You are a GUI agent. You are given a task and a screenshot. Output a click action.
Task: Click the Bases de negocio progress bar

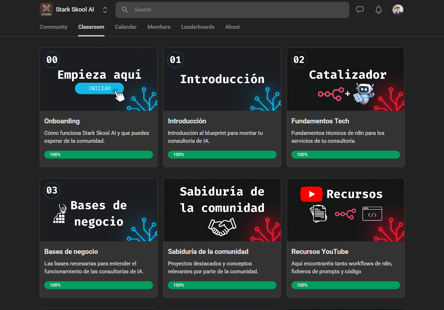[99, 285]
